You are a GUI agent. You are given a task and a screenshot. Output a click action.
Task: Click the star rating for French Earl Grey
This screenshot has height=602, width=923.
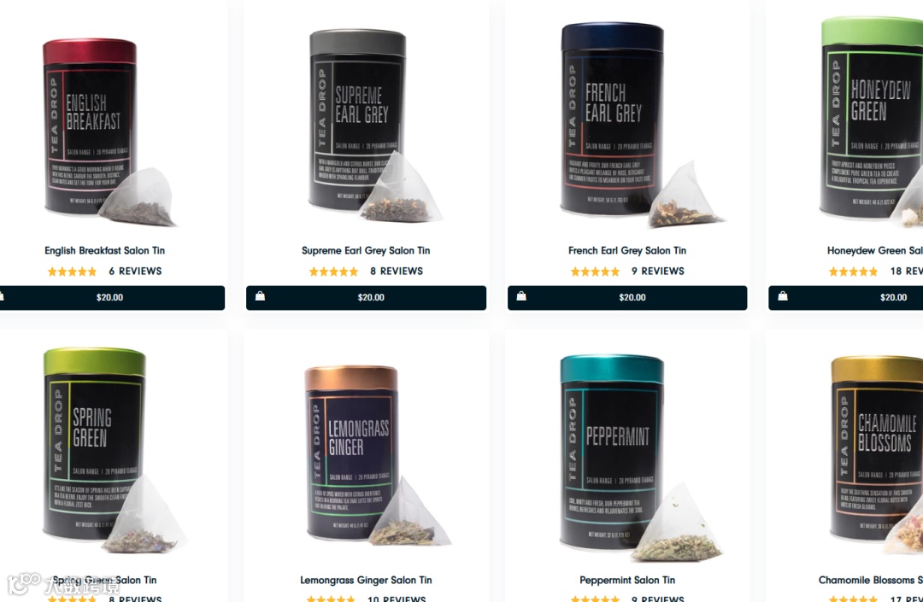coord(595,272)
